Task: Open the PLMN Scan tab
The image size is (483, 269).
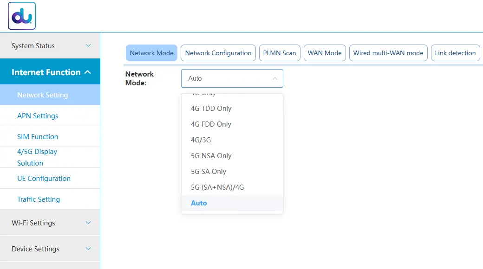Action: click(280, 53)
